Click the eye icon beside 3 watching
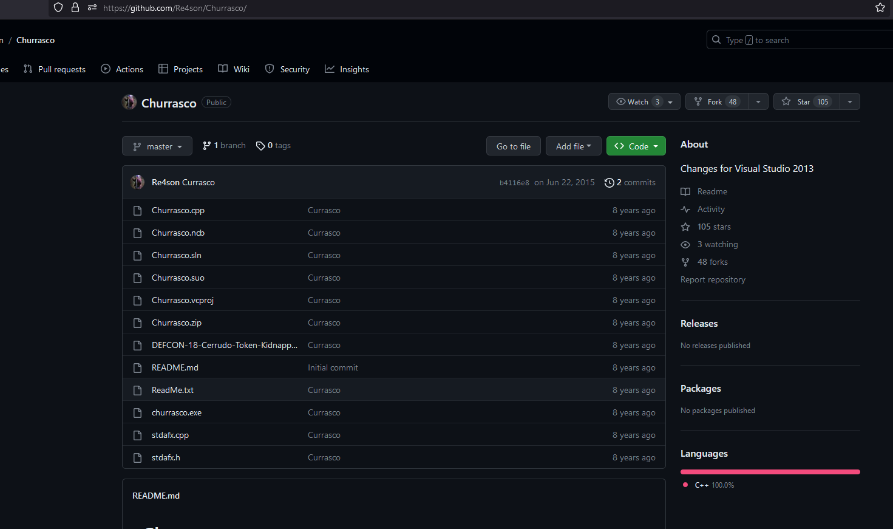Image resolution: width=893 pixels, height=529 pixels. click(685, 245)
